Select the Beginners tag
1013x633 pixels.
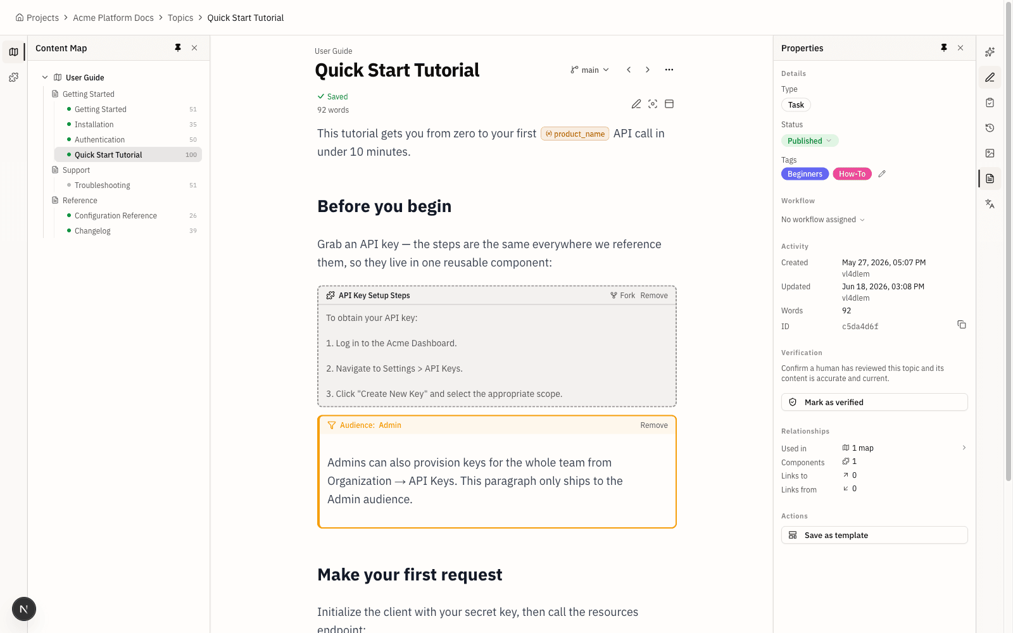tap(805, 174)
